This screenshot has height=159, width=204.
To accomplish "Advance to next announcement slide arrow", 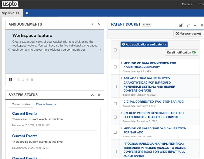I will click(x=100, y=50).
